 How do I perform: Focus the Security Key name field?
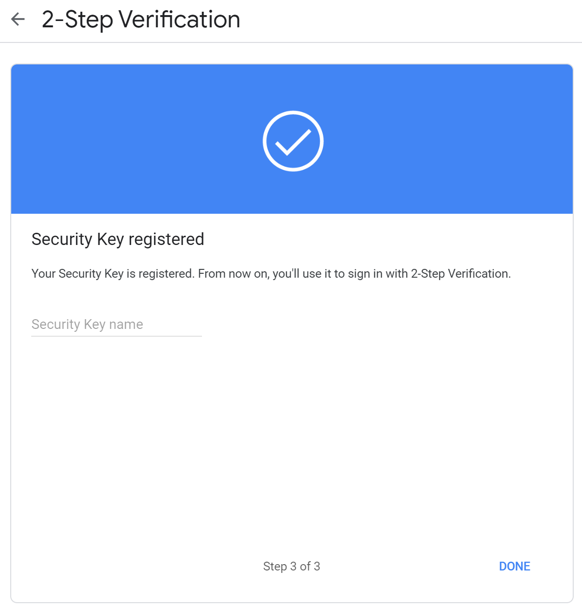pyautogui.click(x=116, y=325)
